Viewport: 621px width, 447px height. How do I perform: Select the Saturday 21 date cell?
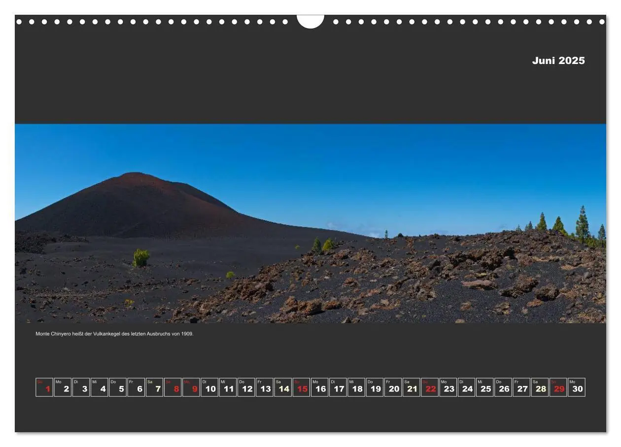[412, 387]
